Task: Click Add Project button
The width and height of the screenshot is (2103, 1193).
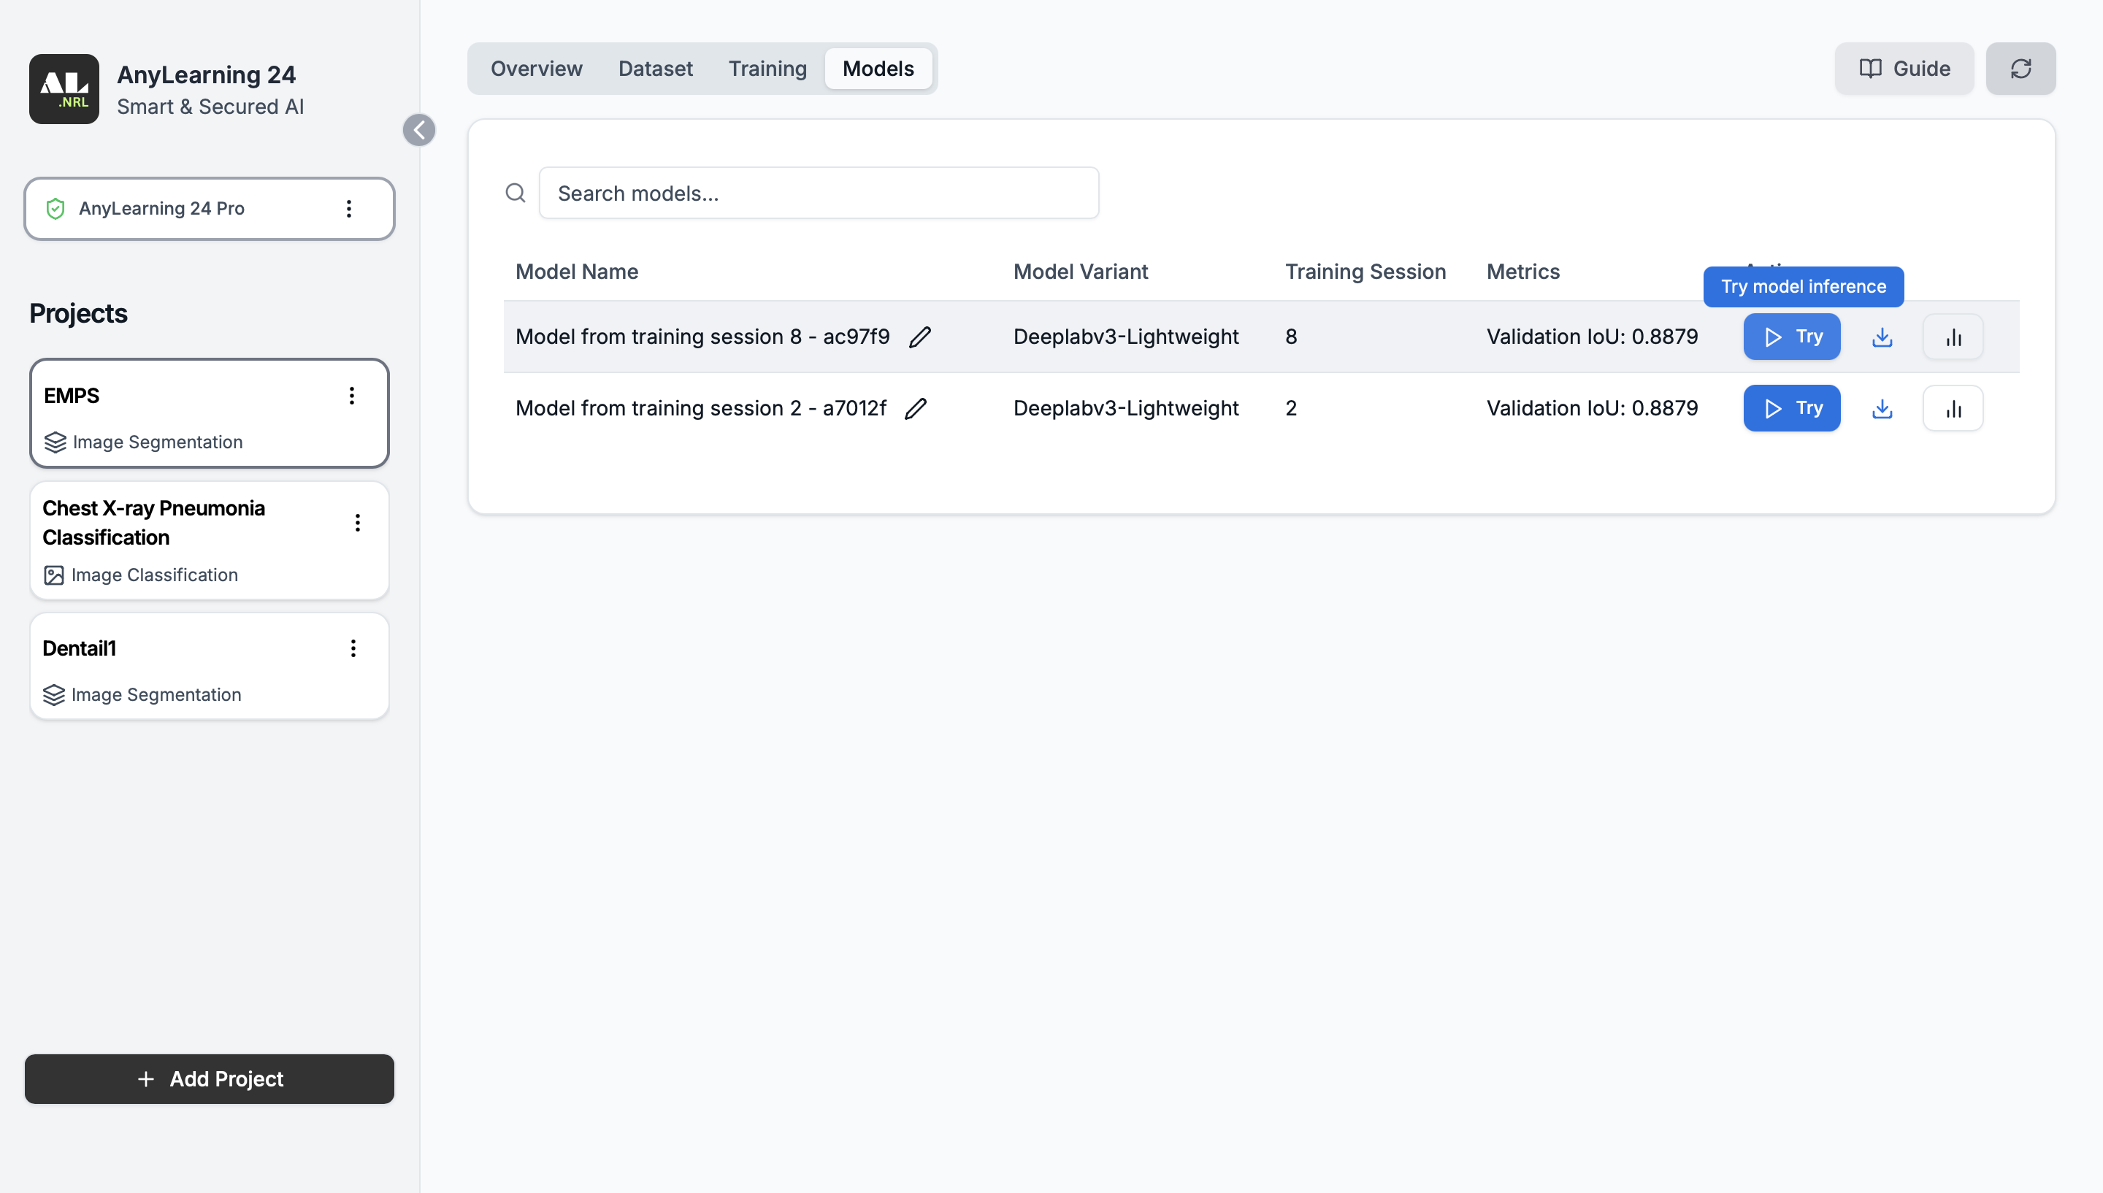Action: pyautogui.click(x=209, y=1078)
